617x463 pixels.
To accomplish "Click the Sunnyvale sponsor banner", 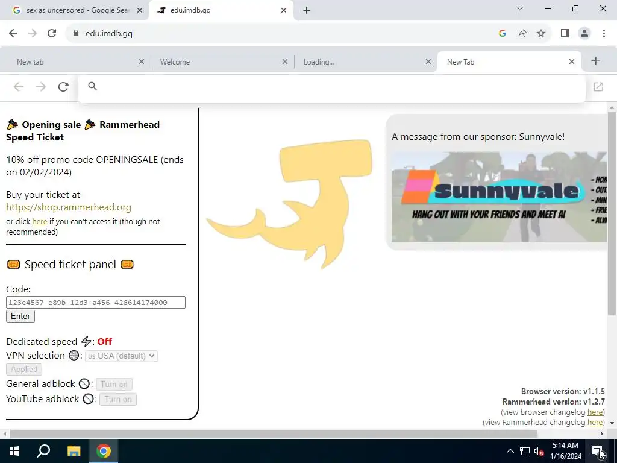I will pos(499,197).
